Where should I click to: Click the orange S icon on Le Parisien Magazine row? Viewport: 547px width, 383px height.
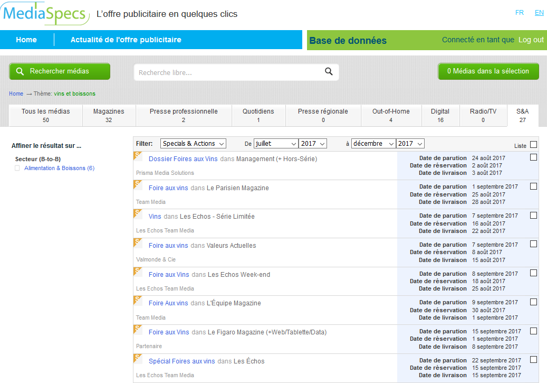tap(138, 184)
